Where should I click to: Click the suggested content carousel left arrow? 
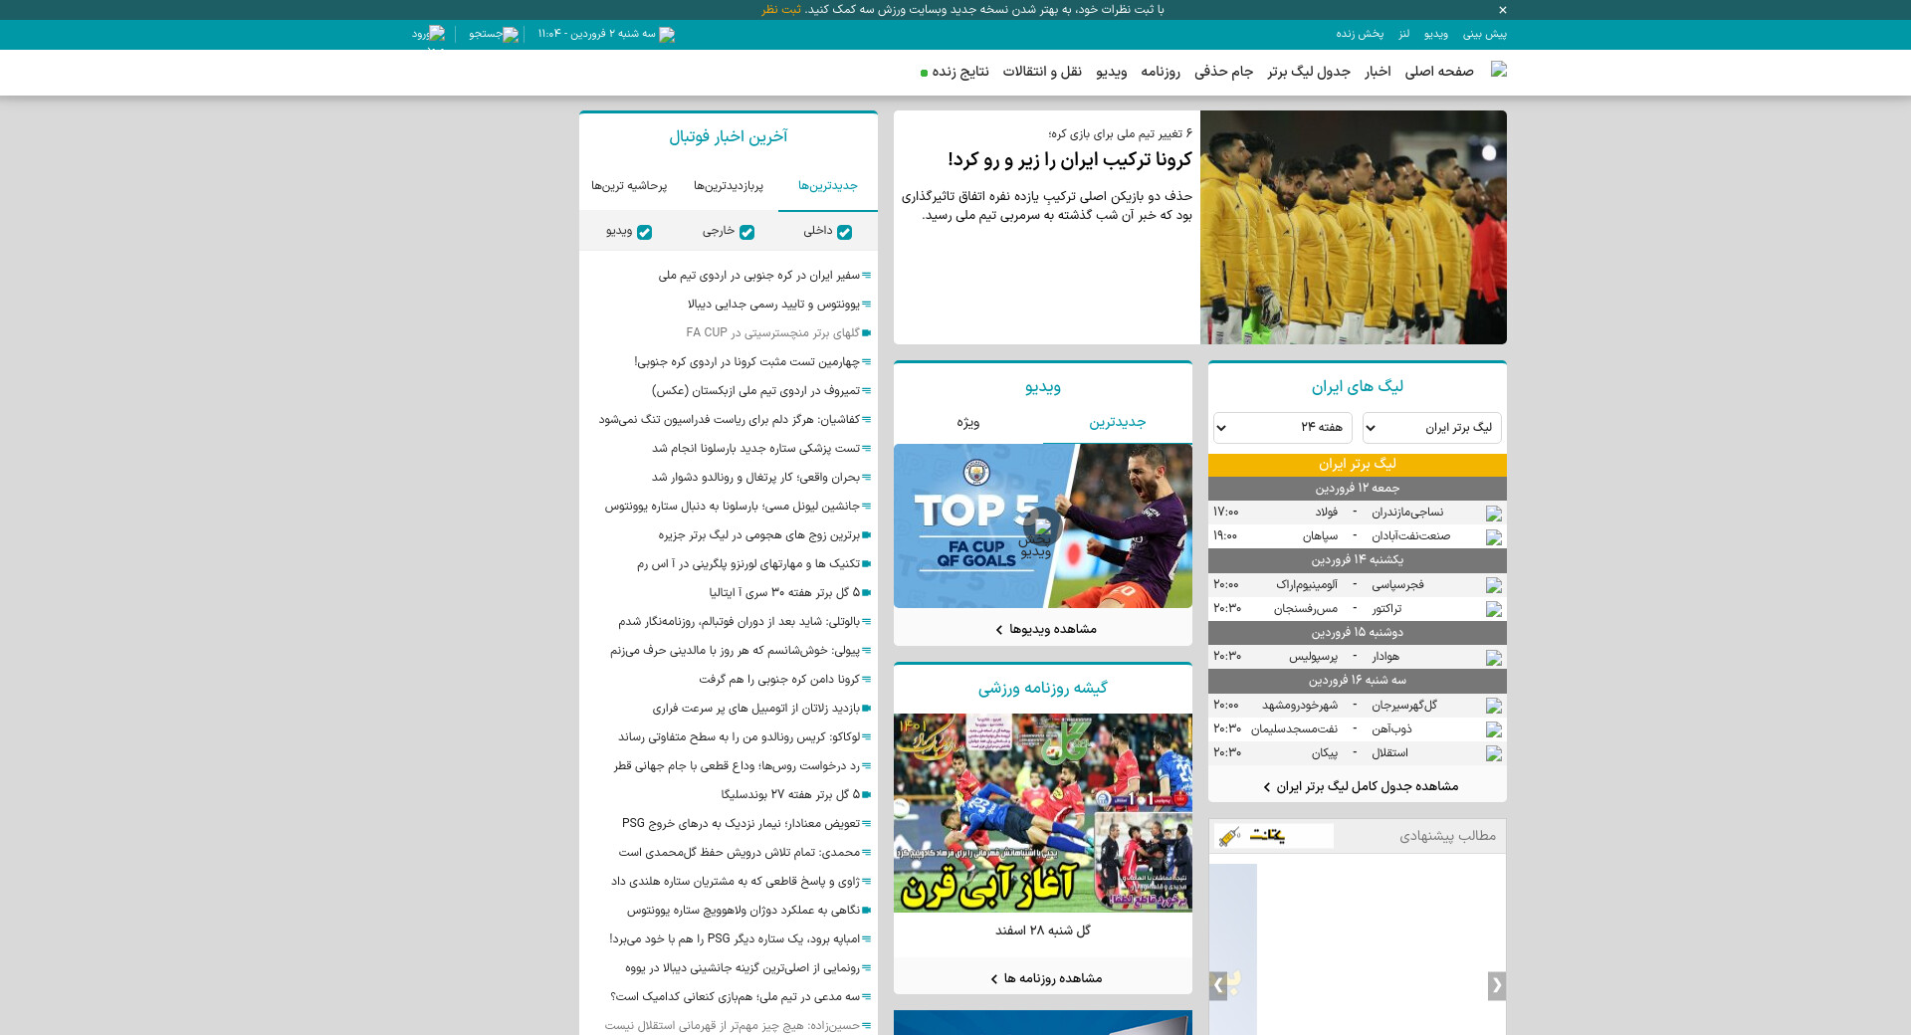coord(1218,985)
